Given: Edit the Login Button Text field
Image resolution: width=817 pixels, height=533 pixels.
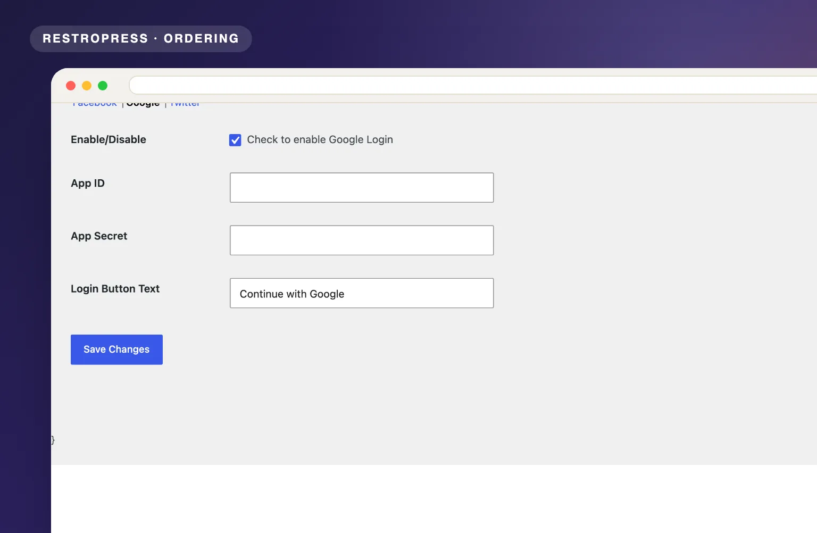Looking at the screenshot, I should point(362,293).
